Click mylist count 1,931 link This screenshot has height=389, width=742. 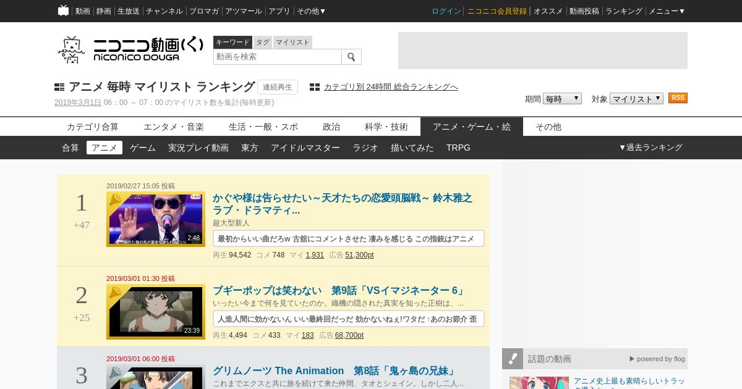coord(315,255)
